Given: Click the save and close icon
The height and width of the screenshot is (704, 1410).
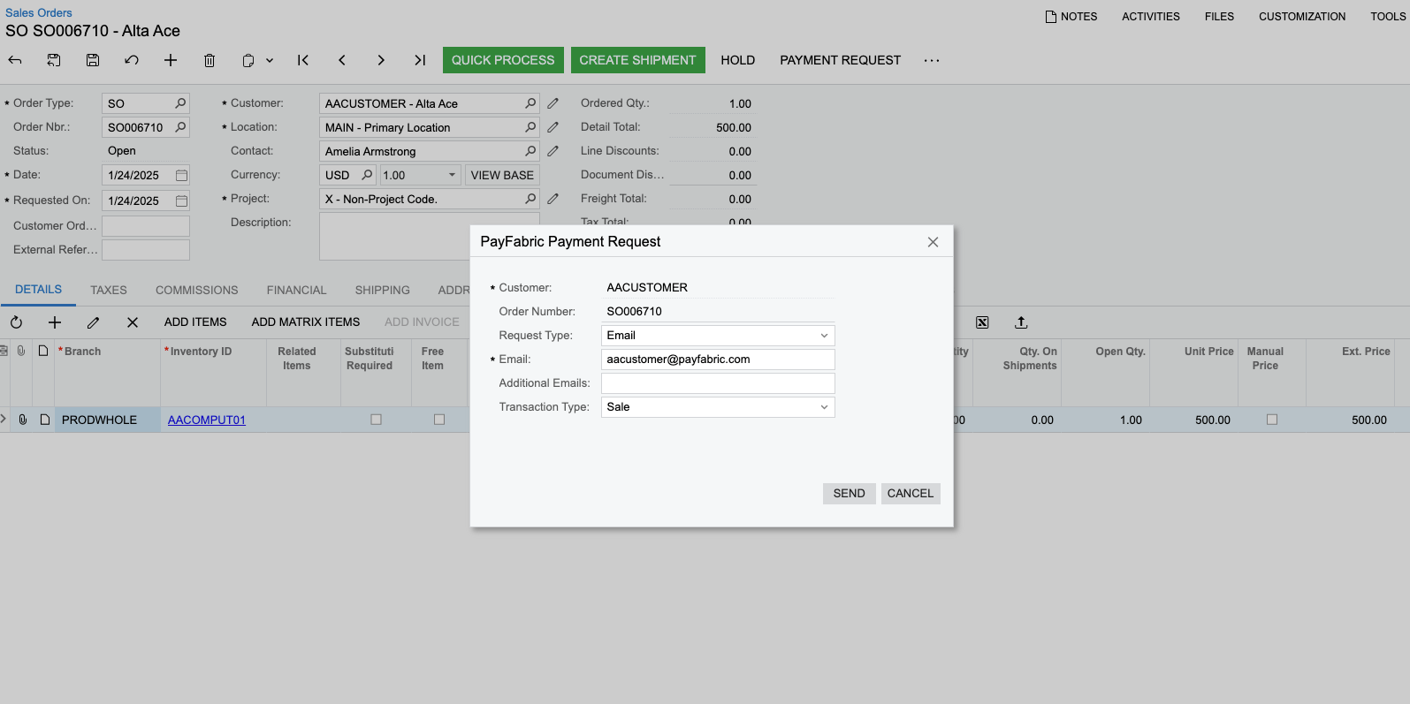Looking at the screenshot, I should point(54,60).
